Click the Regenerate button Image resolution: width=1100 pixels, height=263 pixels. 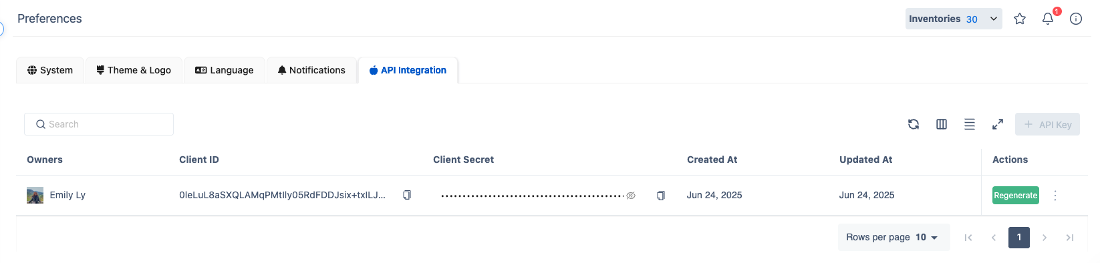(1015, 196)
